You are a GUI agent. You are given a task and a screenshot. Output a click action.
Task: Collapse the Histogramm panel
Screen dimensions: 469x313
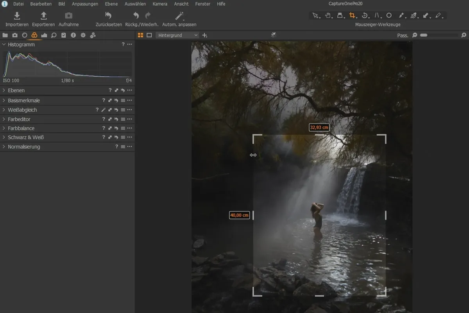click(4, 45)
